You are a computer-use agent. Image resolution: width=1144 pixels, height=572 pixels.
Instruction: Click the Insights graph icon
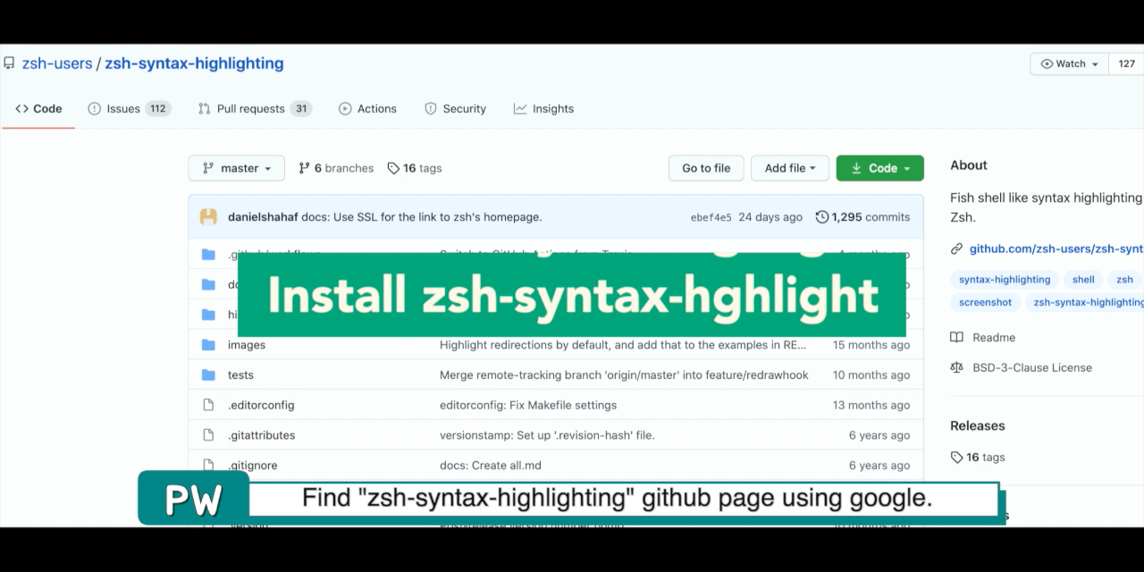point(520,109)
